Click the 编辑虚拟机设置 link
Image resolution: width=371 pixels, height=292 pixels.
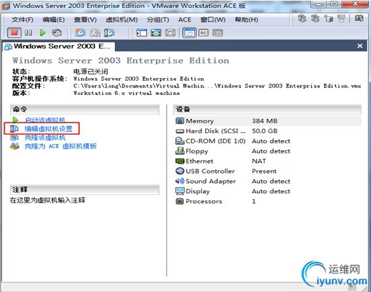(49, 129)
